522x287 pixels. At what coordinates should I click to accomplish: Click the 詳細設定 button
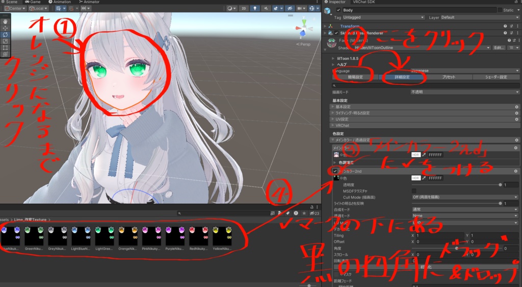tap(402, 77)
